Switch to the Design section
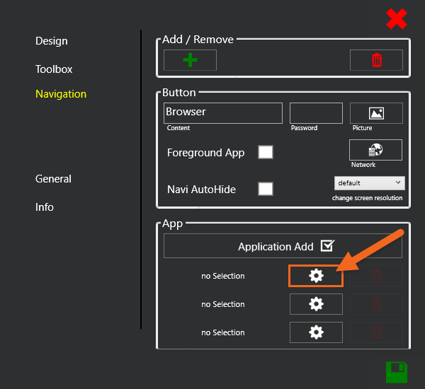Viewport: 425px width, 389px height. pos(52,41)
